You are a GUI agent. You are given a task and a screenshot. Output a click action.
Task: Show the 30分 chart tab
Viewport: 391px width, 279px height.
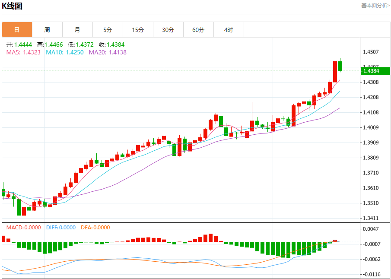[x=168, y=30]
